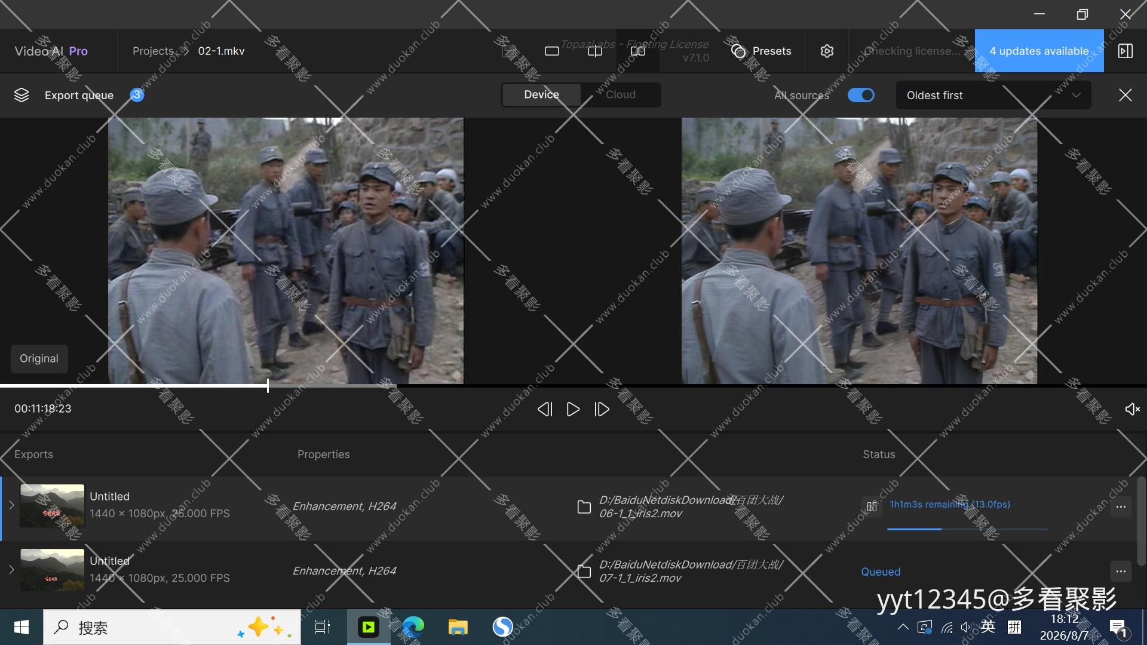Click the 02-1.mkv project name

(x=221, y=51)
